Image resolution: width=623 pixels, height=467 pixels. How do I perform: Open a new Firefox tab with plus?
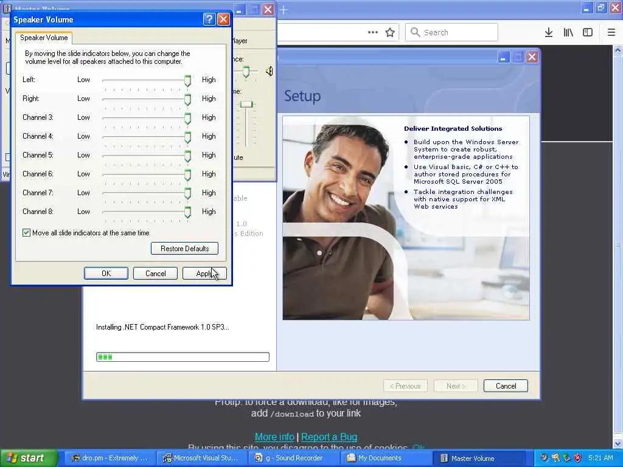(x=284, y=10)
